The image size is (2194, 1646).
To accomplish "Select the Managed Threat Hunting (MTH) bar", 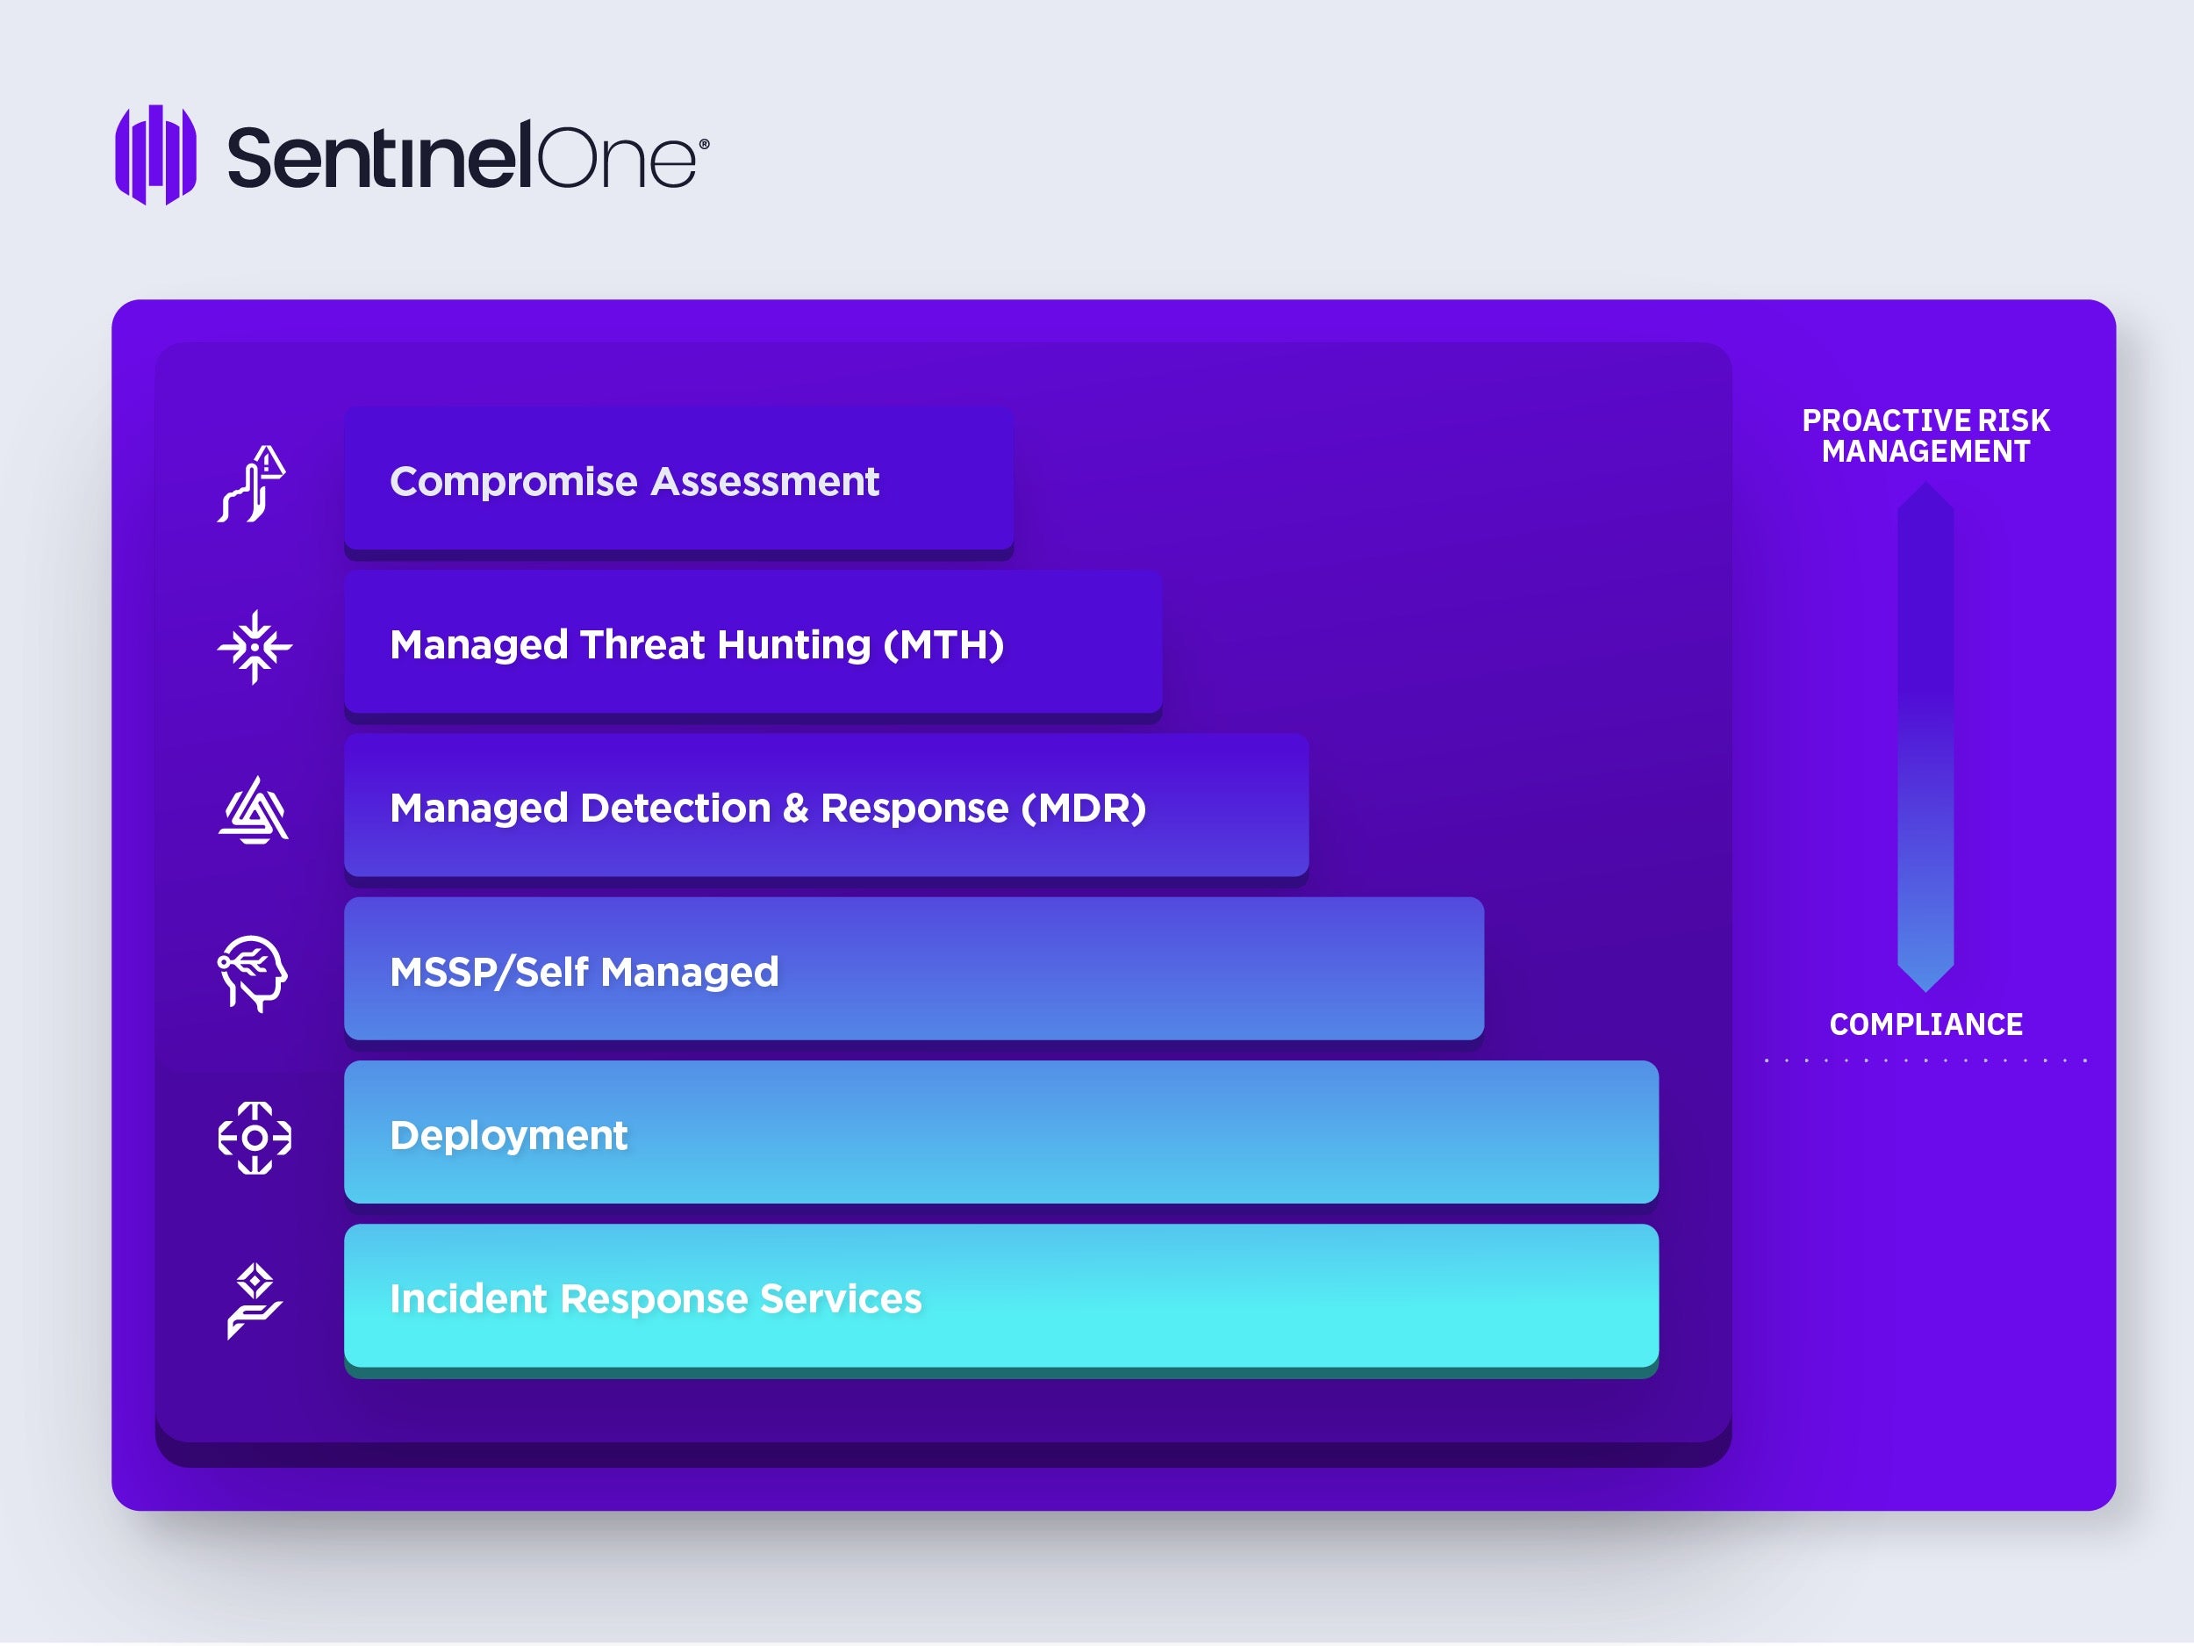I will click(753, 643).
